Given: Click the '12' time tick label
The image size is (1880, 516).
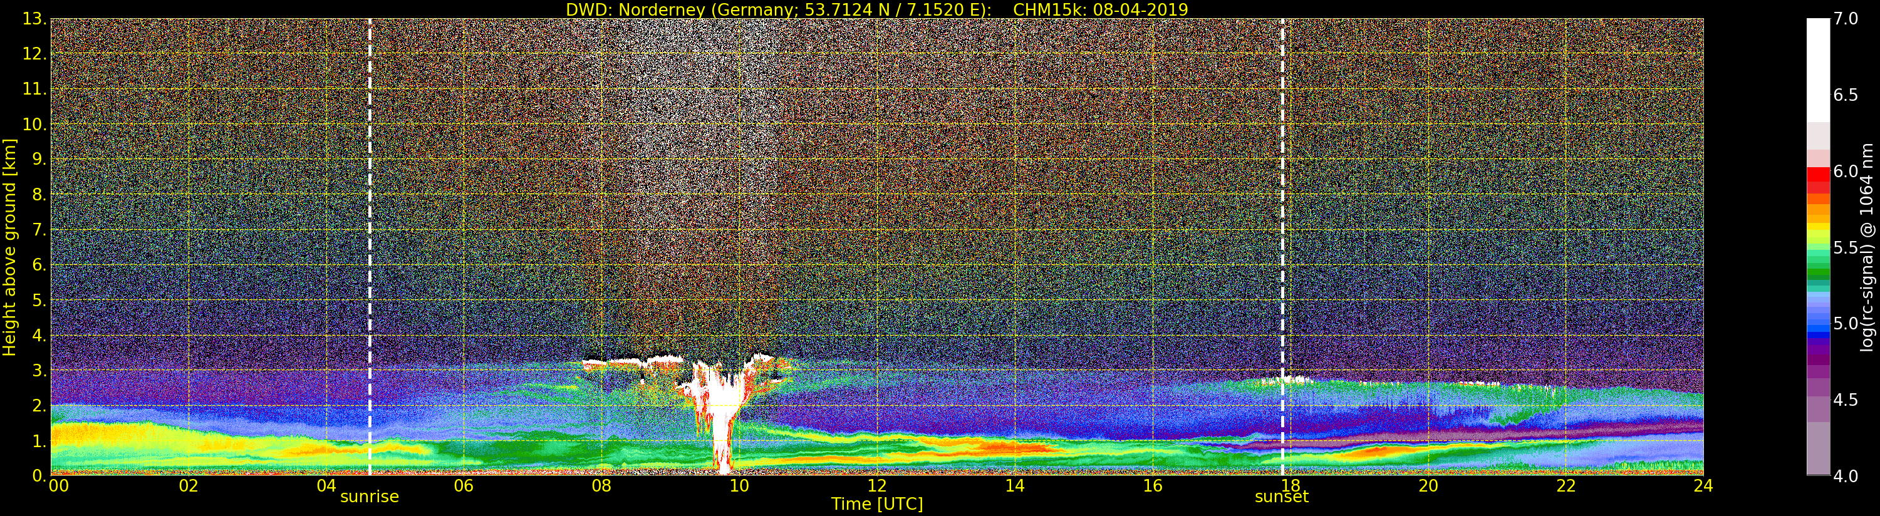Looking at the screenshot, I should pyautogui.click(x=876, y=486).
